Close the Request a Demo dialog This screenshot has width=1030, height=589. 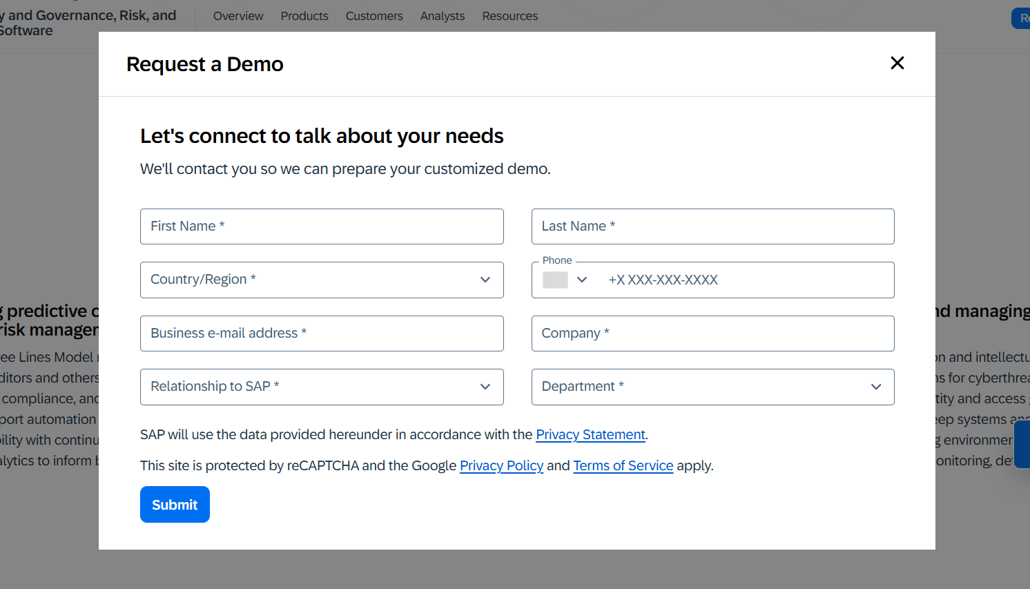[x=897, y=64]
